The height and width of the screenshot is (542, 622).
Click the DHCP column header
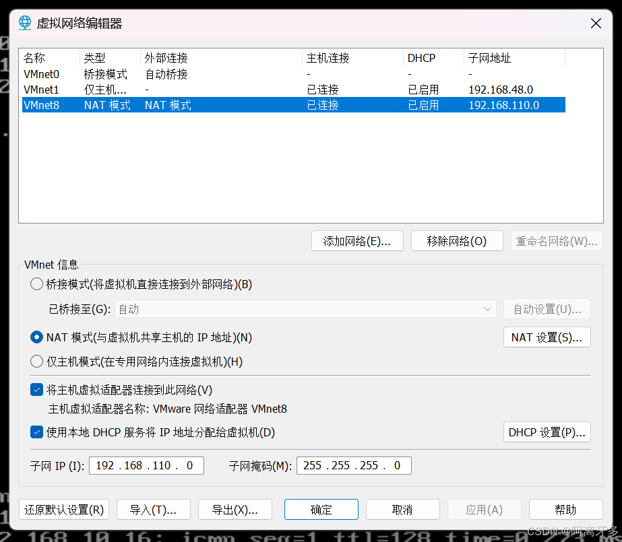pos(433,59)
